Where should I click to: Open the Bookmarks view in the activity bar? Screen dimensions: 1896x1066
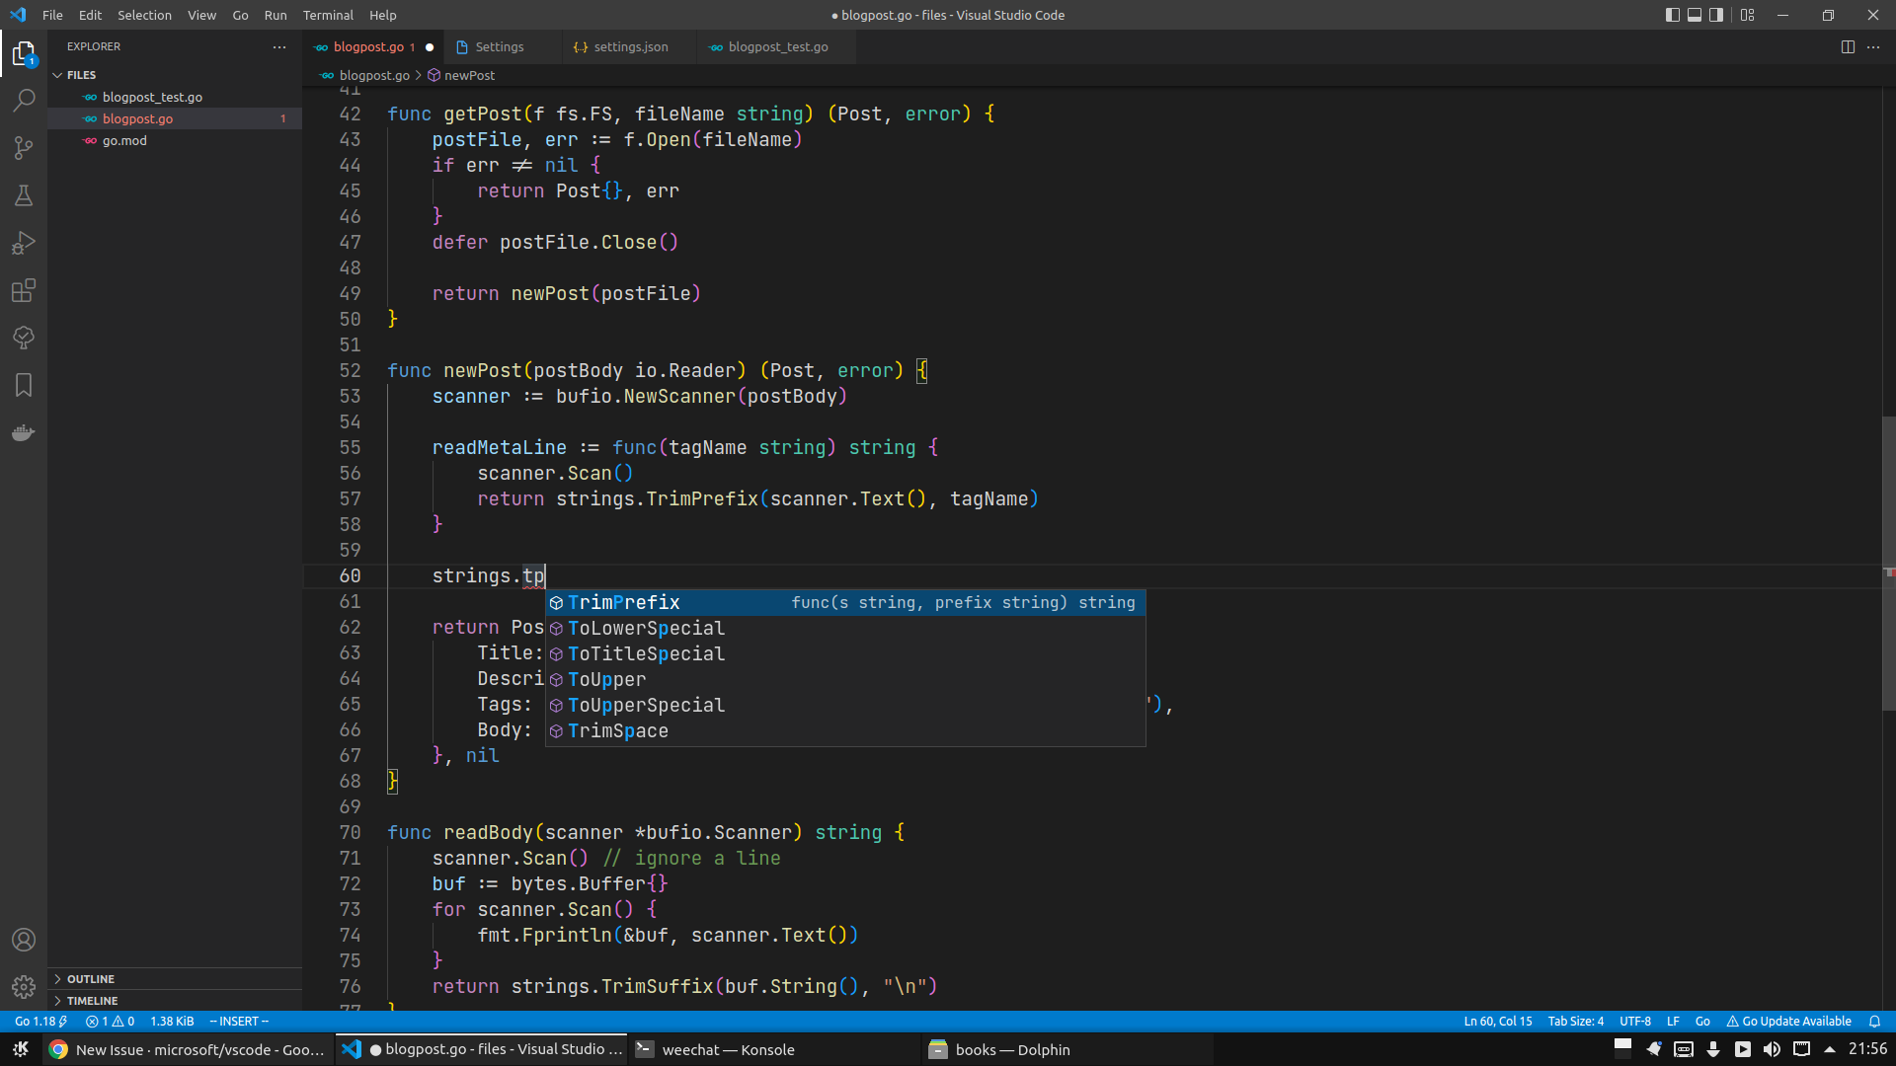24,385
